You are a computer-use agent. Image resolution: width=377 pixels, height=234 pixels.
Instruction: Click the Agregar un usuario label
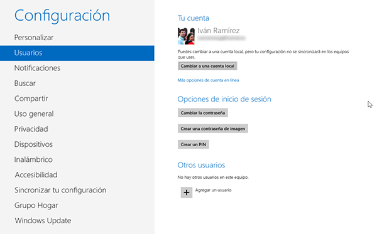pos(213,190)
